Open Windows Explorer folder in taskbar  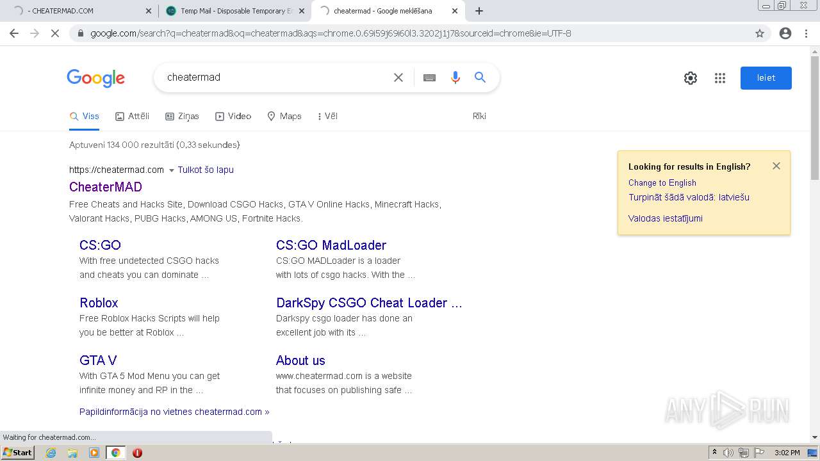tap(72, 453)
